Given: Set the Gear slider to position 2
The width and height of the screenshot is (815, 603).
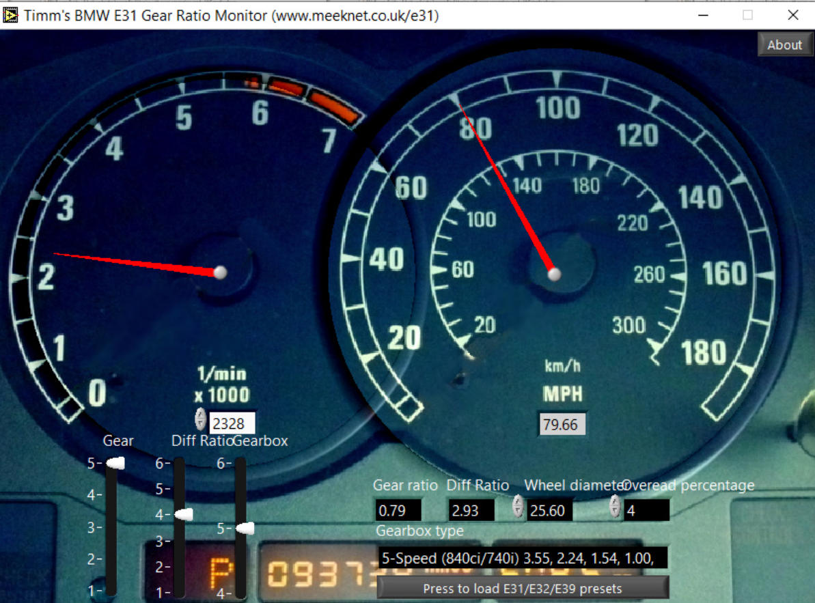Looking at the screenshot, I should coord(111,559).
